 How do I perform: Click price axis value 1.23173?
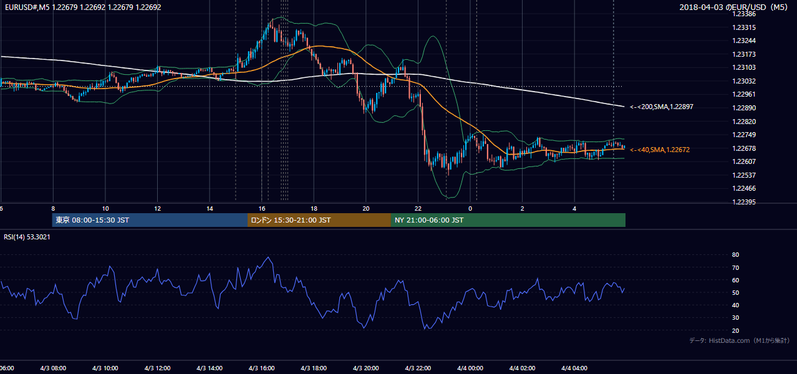click(x=745, y=54)
